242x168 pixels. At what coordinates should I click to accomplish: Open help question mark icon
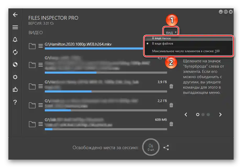click(x=15, y=102)
